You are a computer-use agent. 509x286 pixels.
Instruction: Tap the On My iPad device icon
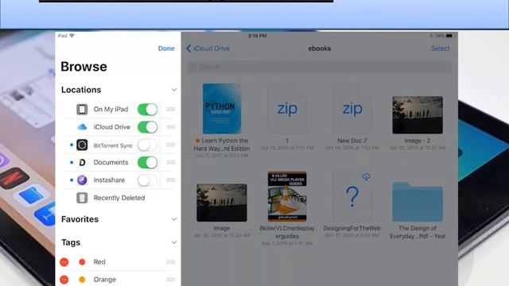pos(82,110)
